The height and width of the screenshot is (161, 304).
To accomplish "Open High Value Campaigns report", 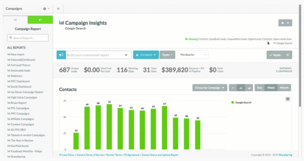I will tap(22, 98).
